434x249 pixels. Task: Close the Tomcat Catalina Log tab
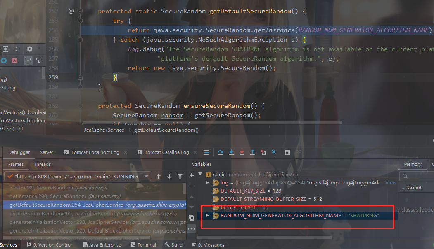point(195,152)
